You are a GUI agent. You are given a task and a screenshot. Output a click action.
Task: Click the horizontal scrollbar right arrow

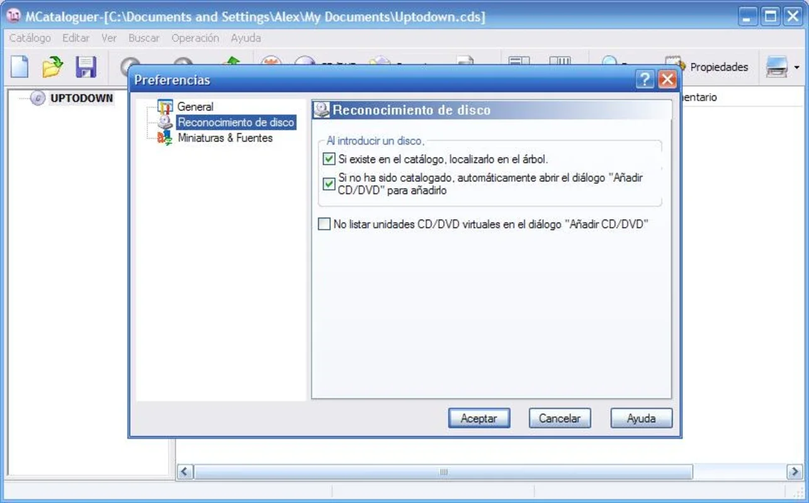(x=795, y=472)
